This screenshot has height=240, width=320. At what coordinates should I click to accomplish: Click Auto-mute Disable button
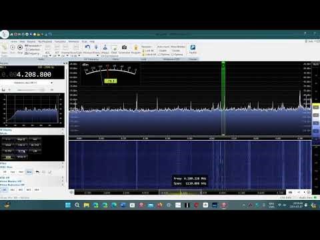point(163,51)
